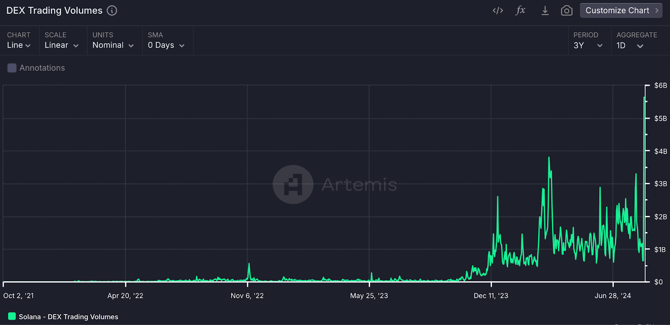
Task: Click the Nov 6, '22 axis date
Action: (x=247, y=296)
